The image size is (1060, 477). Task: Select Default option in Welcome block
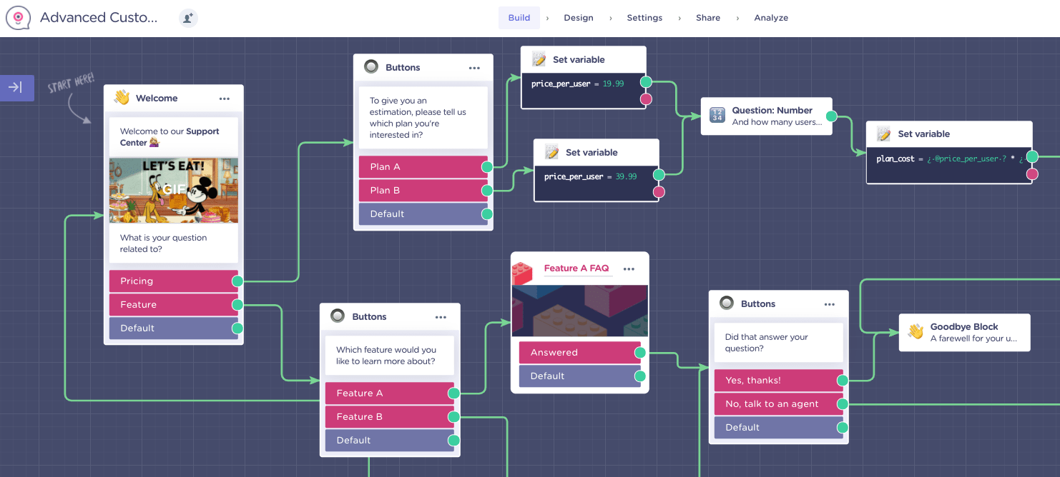pyautogui.click(x=174, y=328)
